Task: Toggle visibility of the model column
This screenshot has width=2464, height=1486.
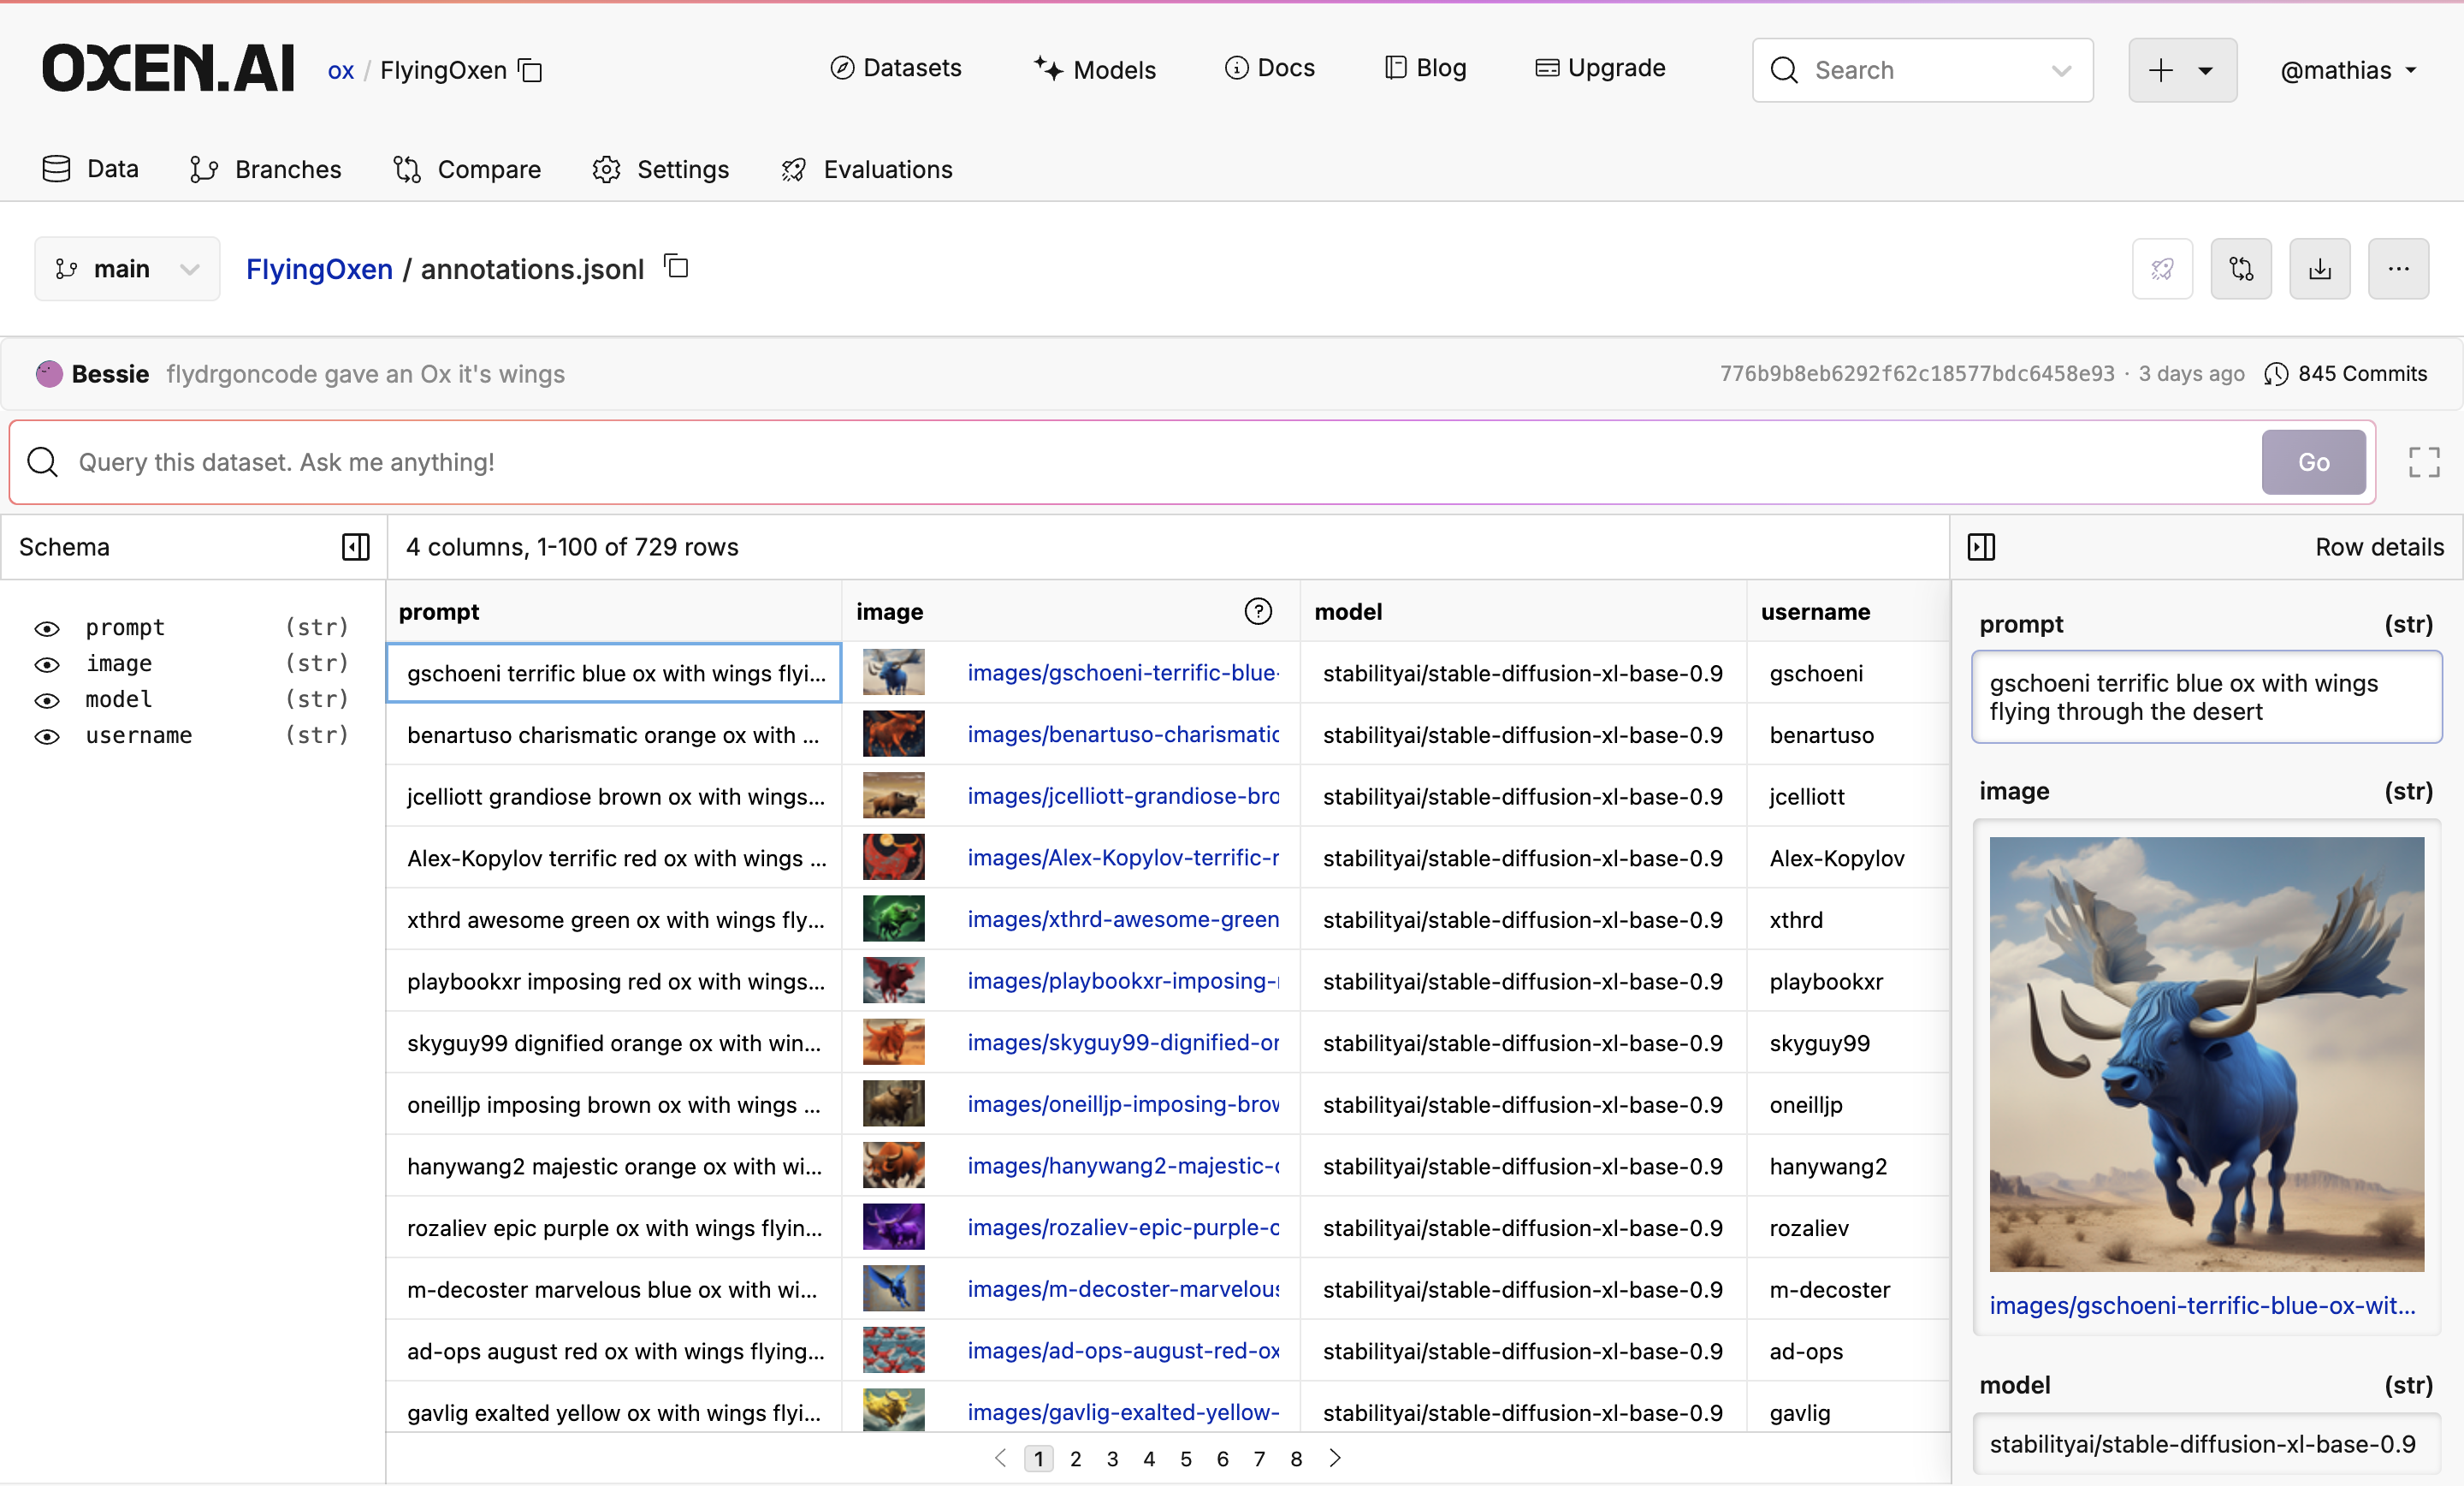Action: 47,699
